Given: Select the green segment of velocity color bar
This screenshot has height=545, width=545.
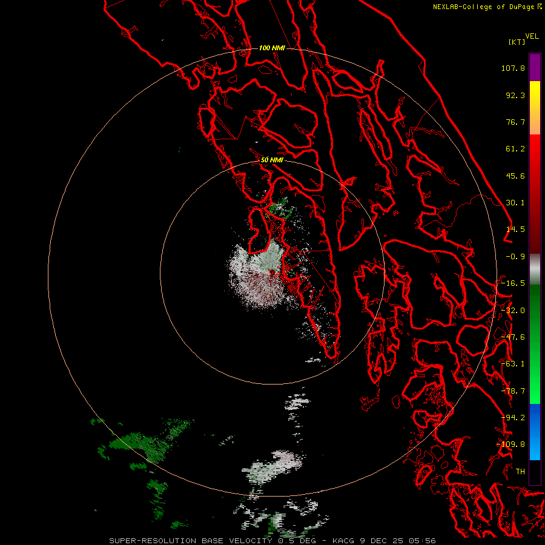Looking at the screenshot, I should click(535, 344).
